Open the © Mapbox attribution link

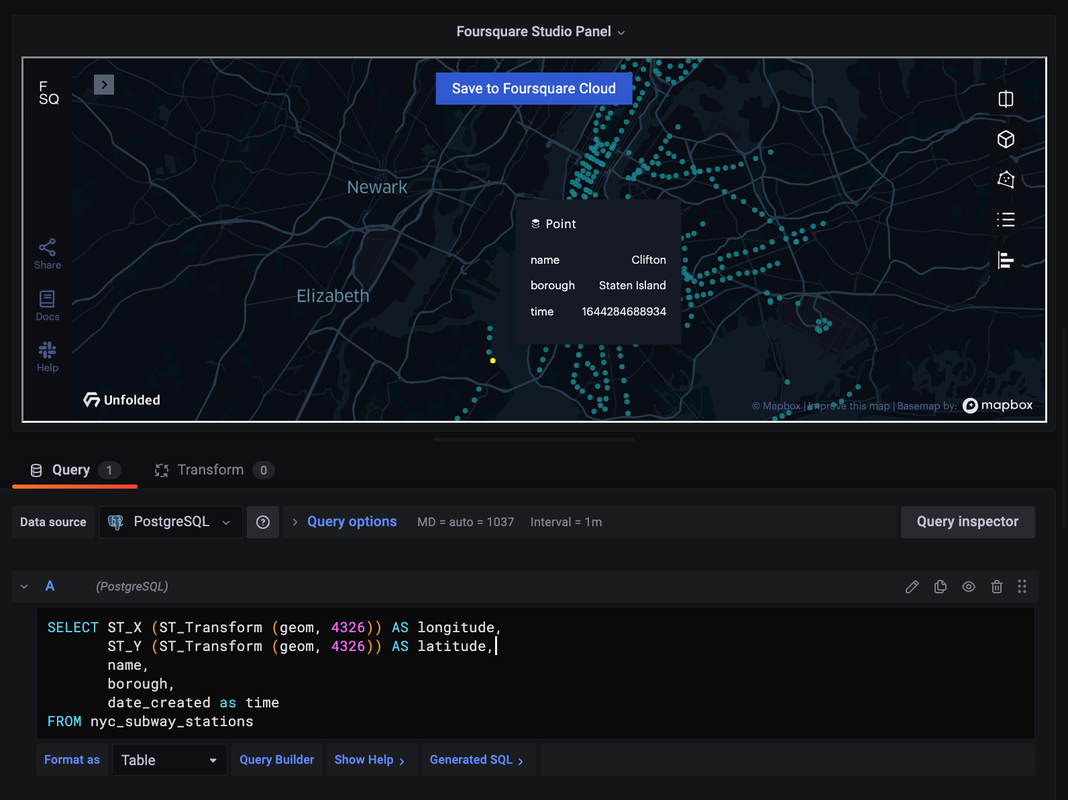[776, 406]
